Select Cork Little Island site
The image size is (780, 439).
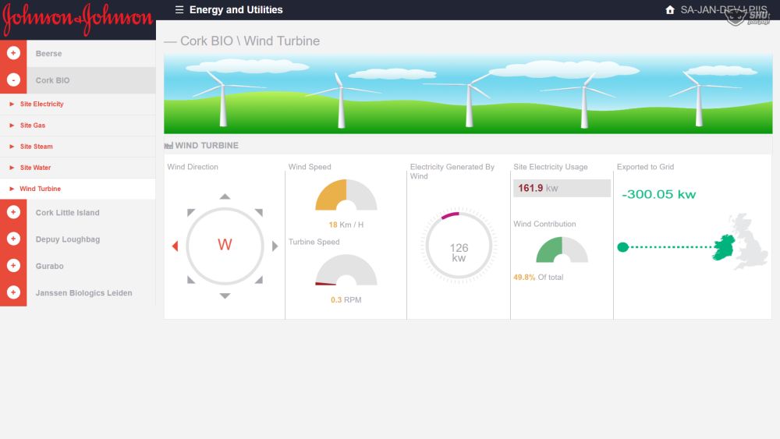point(68,213)
